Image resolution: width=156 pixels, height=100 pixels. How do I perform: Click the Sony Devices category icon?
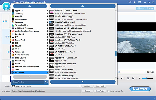(x=13, y=58)
